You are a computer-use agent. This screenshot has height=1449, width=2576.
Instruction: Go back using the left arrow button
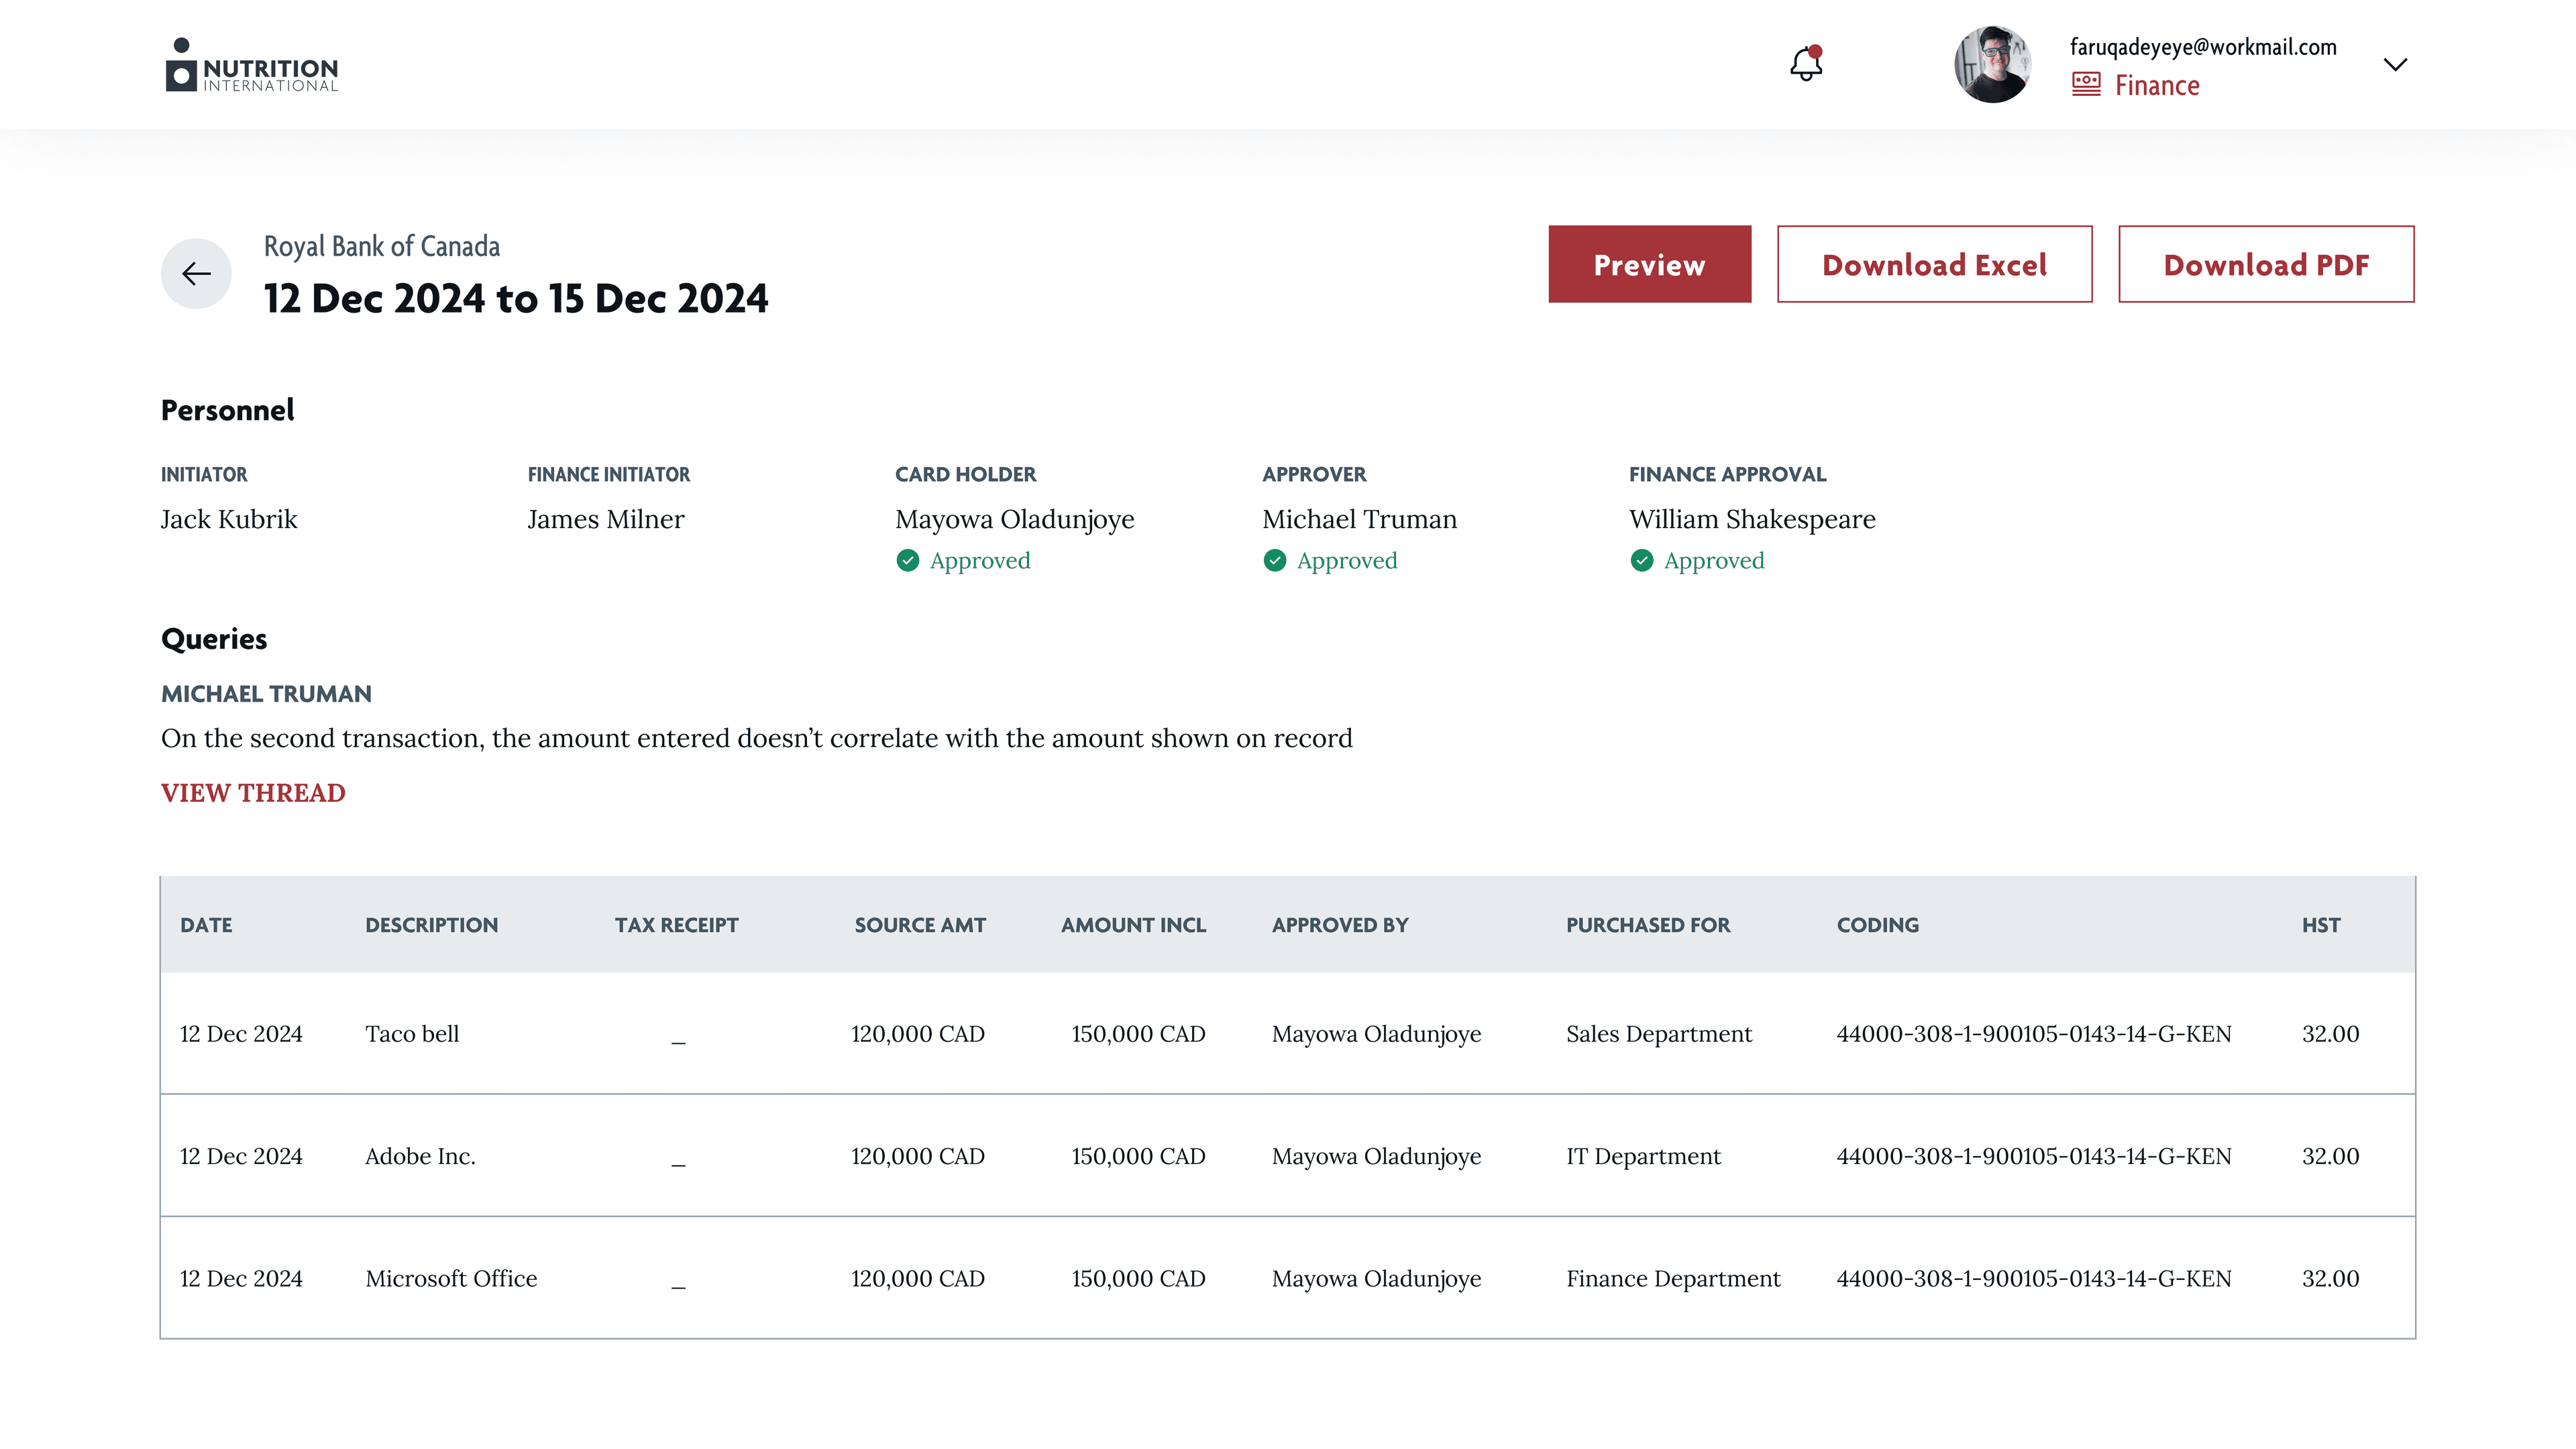(x=196, y=273)
